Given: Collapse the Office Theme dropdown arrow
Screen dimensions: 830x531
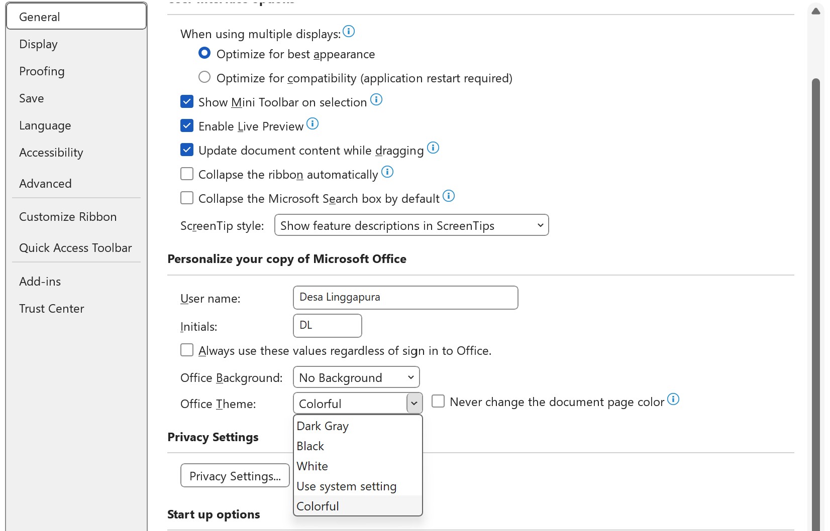Looking at the screenshot, I should point(414,403).
